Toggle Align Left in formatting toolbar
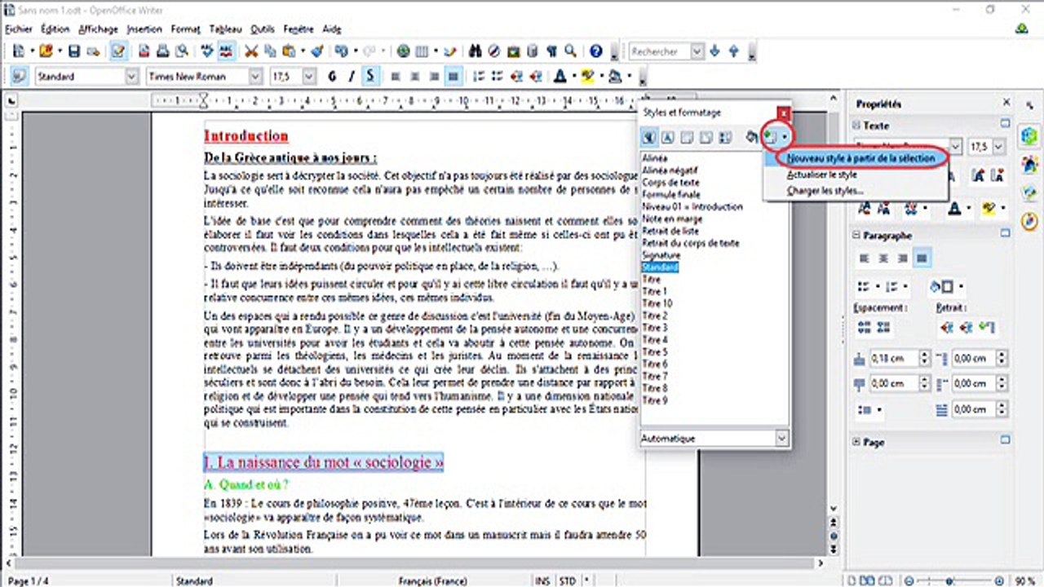 [x=396, y=77]
